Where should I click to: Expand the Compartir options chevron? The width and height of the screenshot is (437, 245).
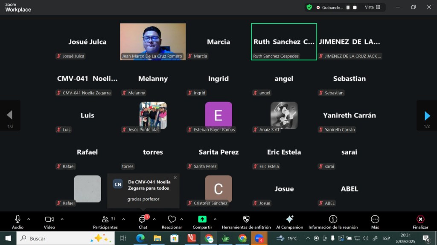(215, 219)
